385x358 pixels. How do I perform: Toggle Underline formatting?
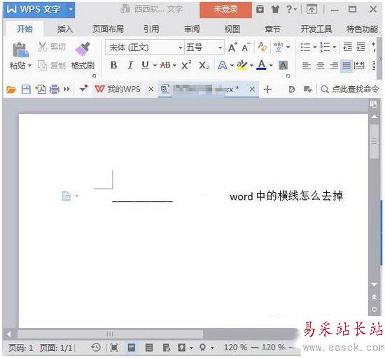(x=145, y=65)
